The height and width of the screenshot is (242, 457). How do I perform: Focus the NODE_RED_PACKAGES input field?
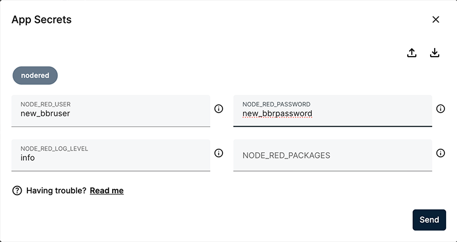click(332, 155)
